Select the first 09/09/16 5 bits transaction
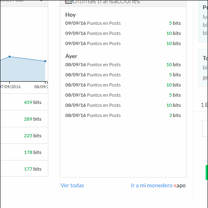 [123, 23]
